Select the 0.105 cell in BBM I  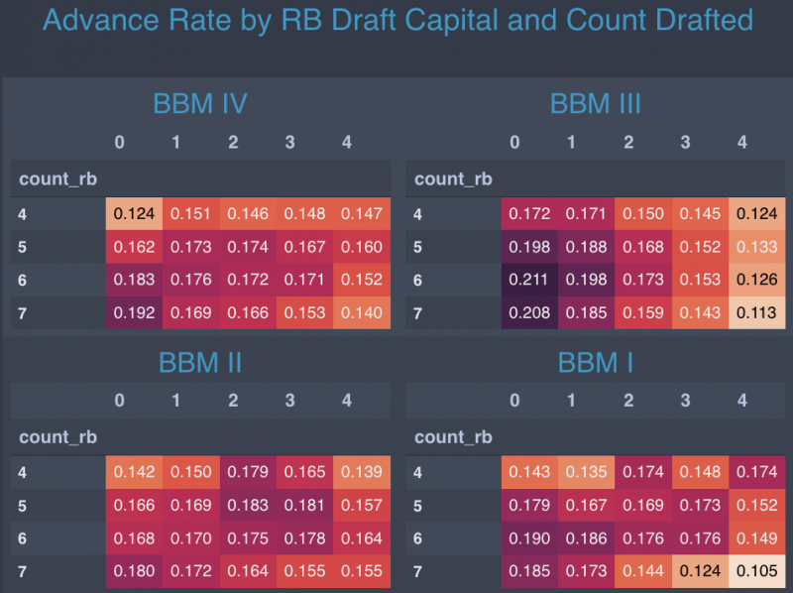(757, 571)
